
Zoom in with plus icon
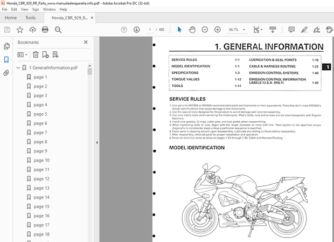[x=218, y=30]
